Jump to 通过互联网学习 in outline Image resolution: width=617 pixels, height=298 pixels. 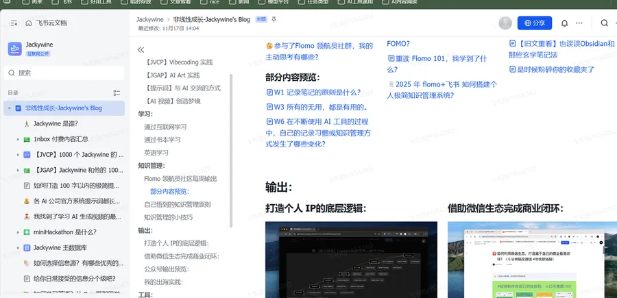coord(165,127)
